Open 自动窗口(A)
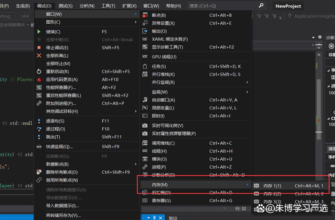Screen dimensions: 335x220 196,100
